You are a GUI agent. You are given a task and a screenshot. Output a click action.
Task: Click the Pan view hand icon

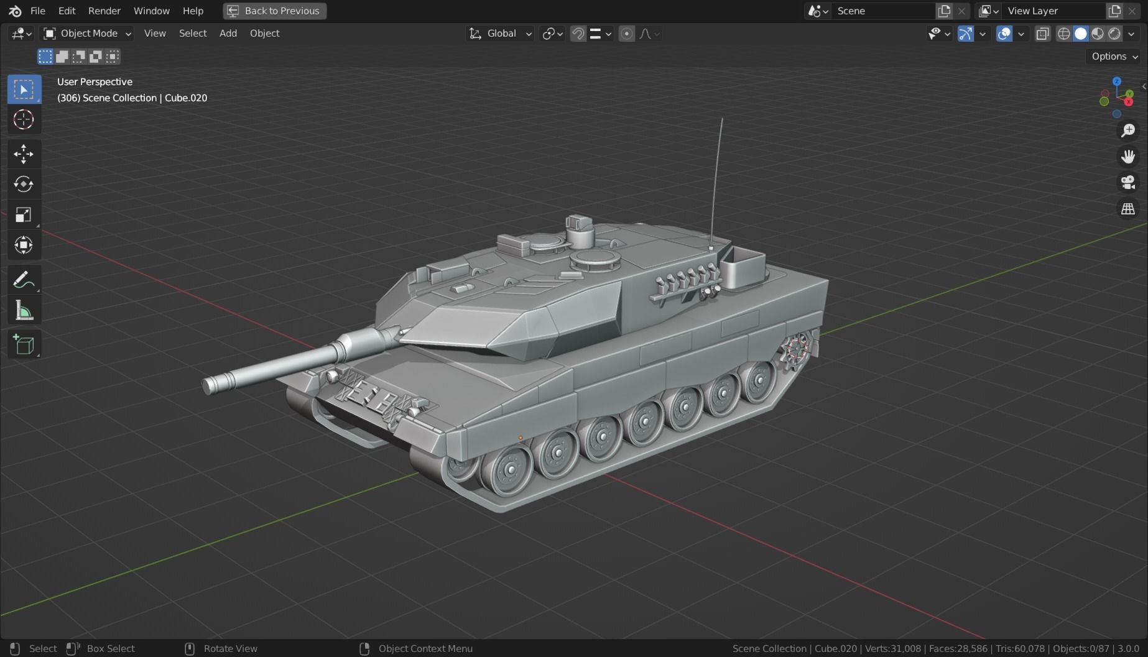pyautogui.click(x=1127, y=157)
